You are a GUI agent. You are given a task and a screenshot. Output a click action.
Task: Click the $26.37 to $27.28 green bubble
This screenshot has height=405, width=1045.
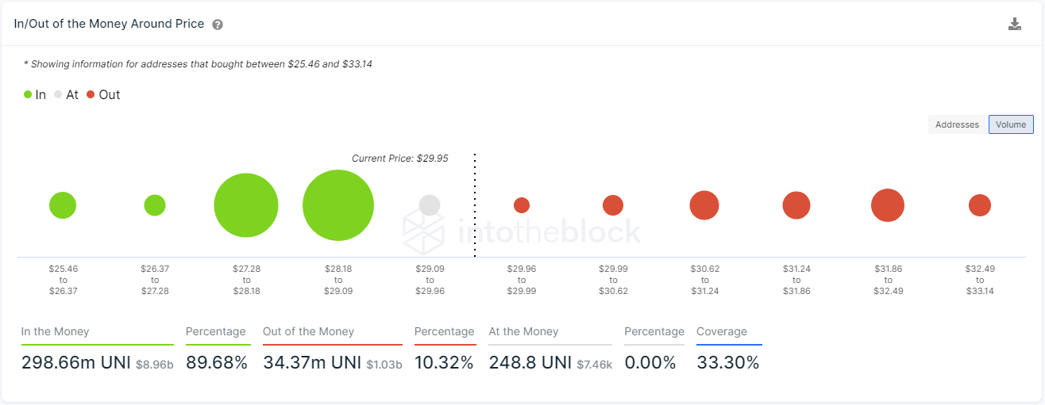155,205
